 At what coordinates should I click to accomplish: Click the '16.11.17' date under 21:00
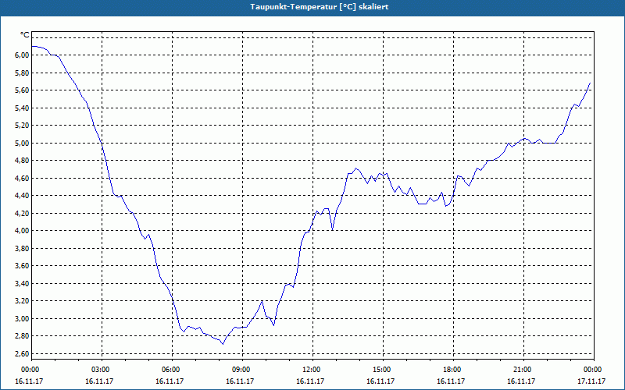click(521, 381)
